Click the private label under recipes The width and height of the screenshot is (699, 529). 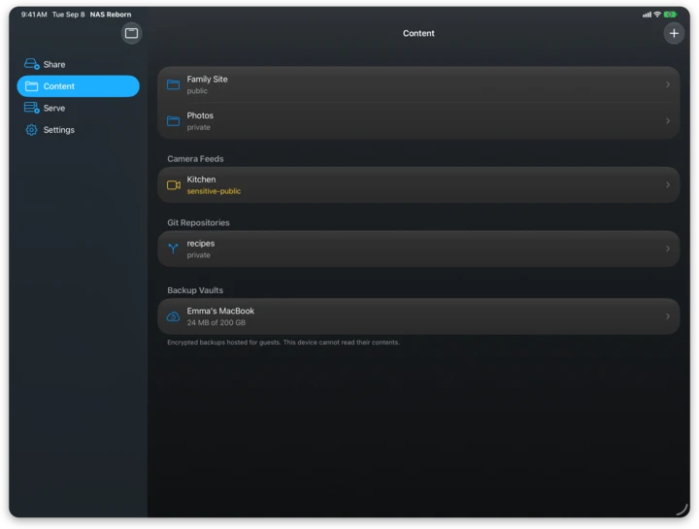point(198,255)
